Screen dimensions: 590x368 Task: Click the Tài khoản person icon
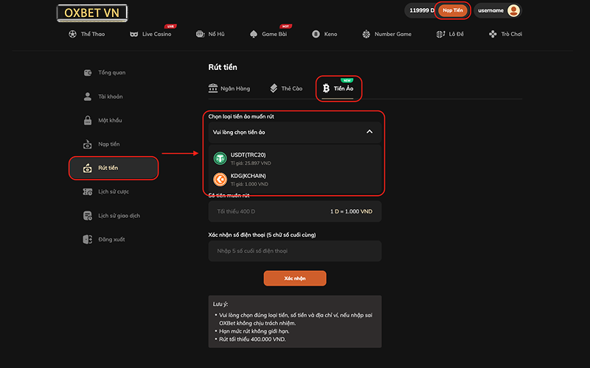[88, 96]
